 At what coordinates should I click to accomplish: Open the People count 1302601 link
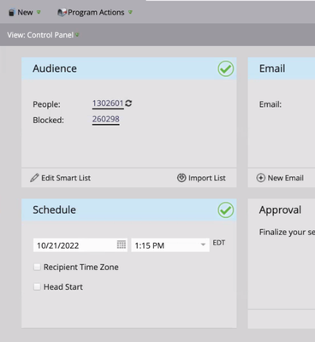(x=108, y=103)
